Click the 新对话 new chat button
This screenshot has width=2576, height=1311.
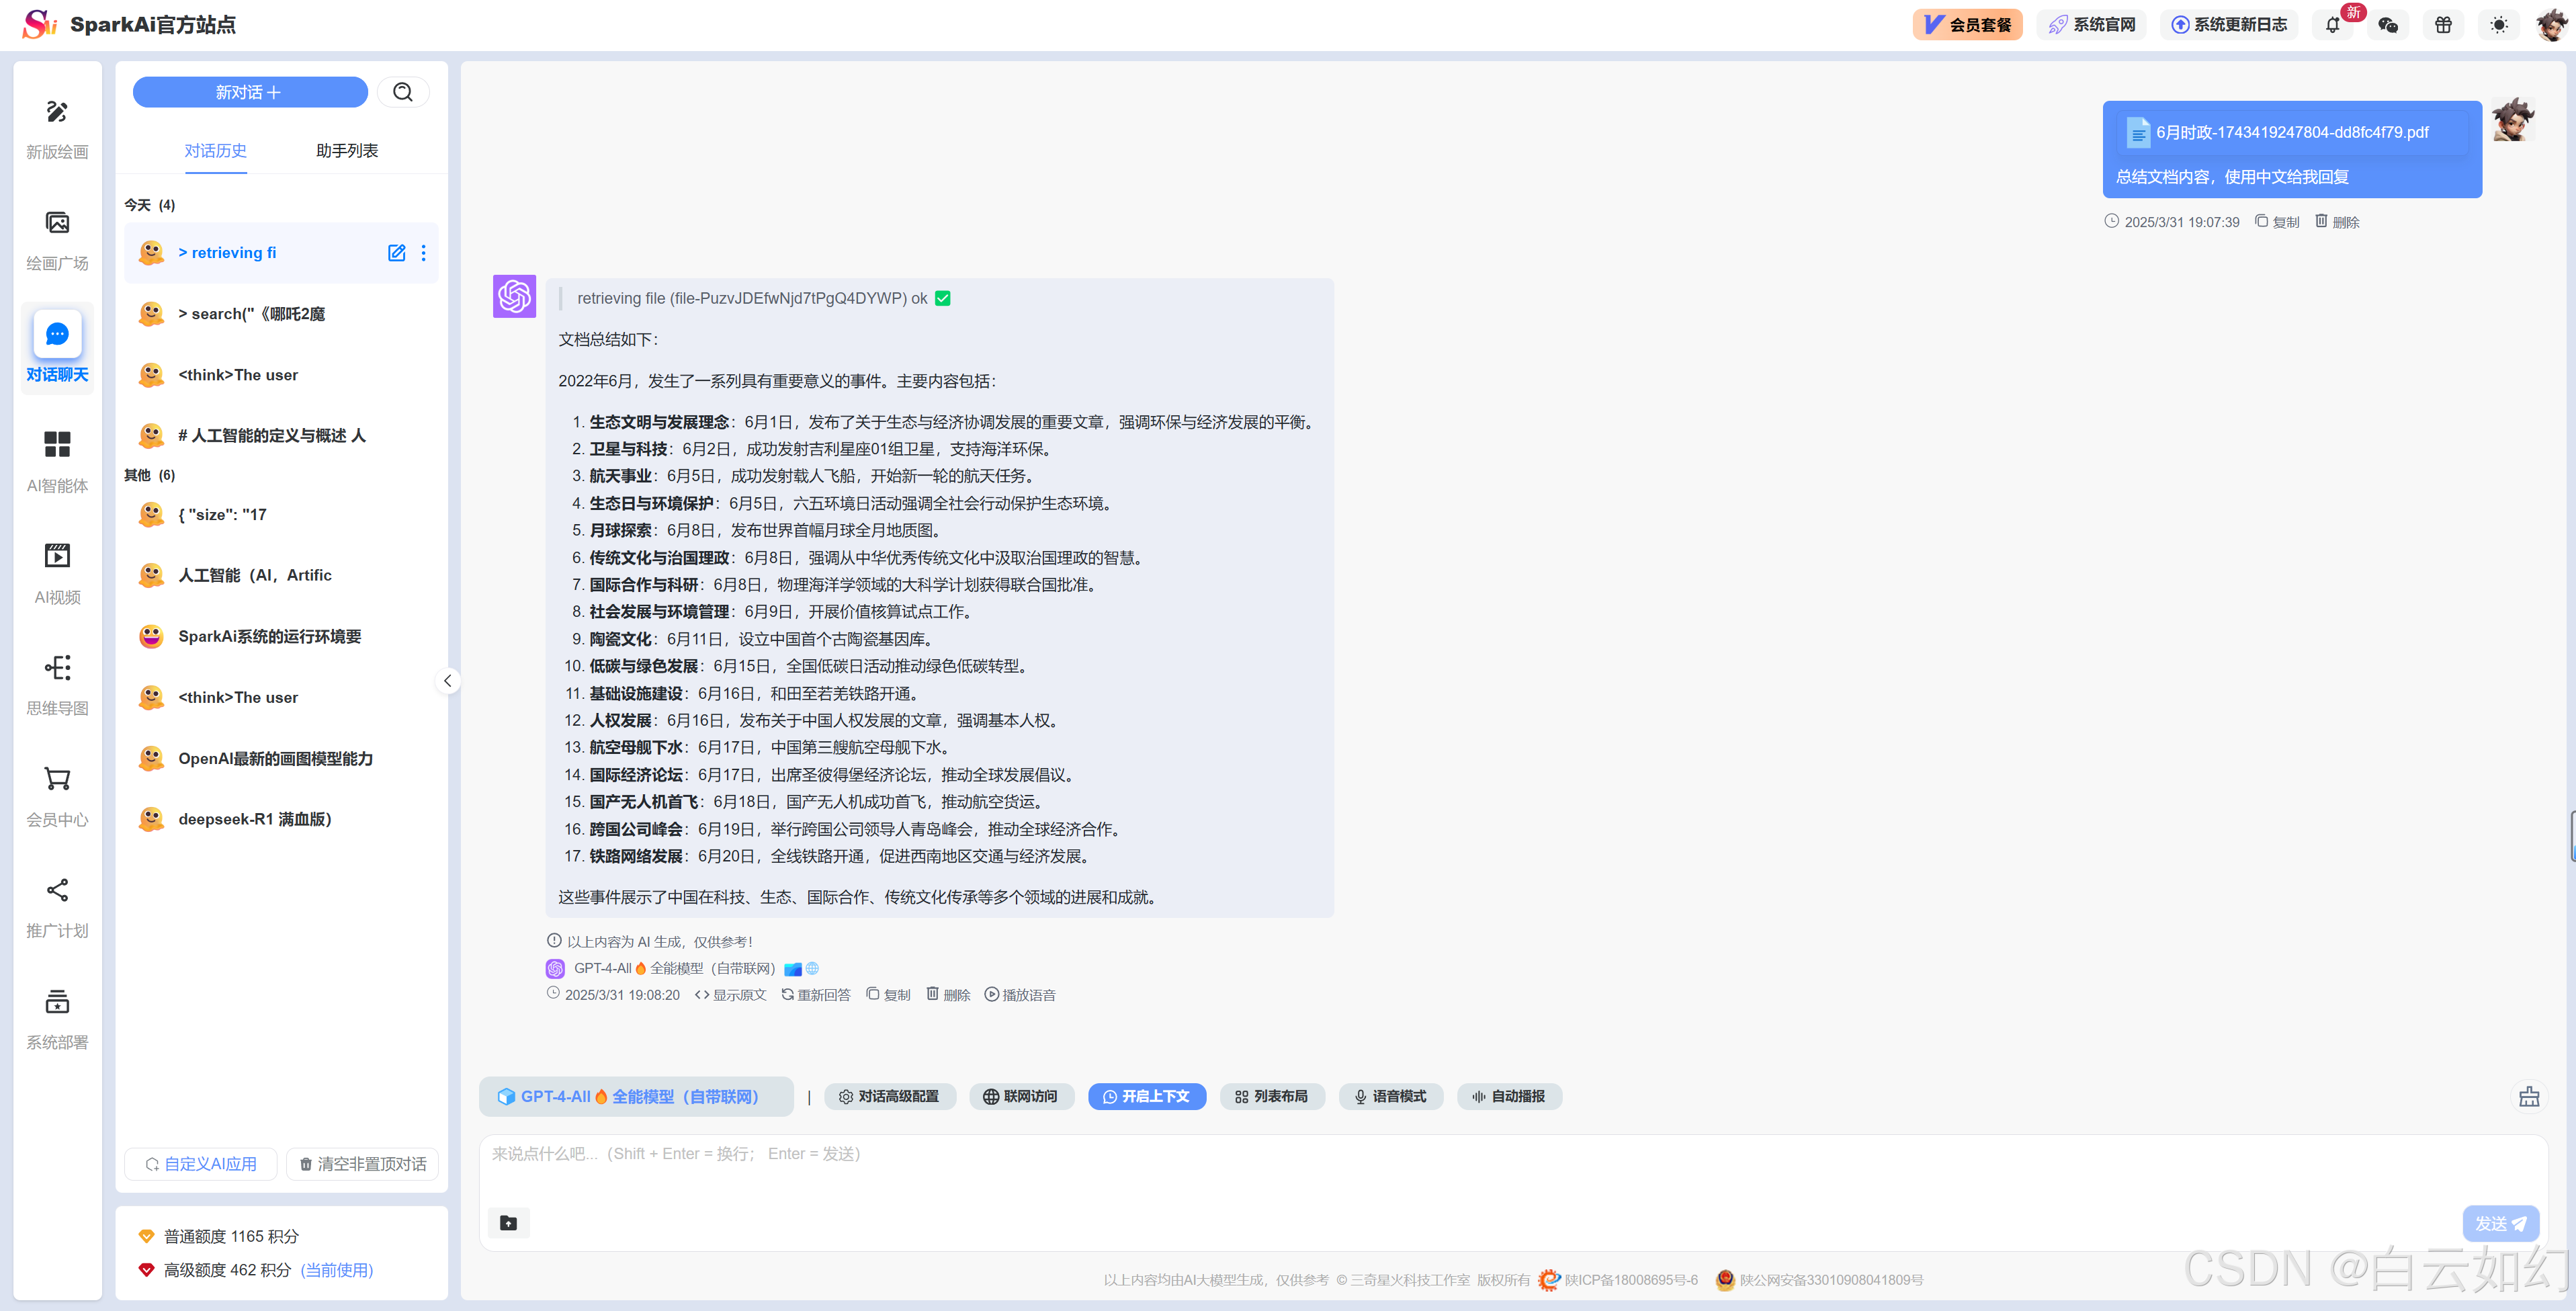pyautogui.click(x=249, y=92)
